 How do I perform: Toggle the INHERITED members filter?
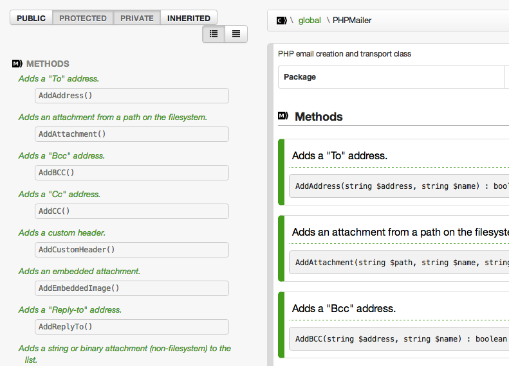tap(189, 18)
